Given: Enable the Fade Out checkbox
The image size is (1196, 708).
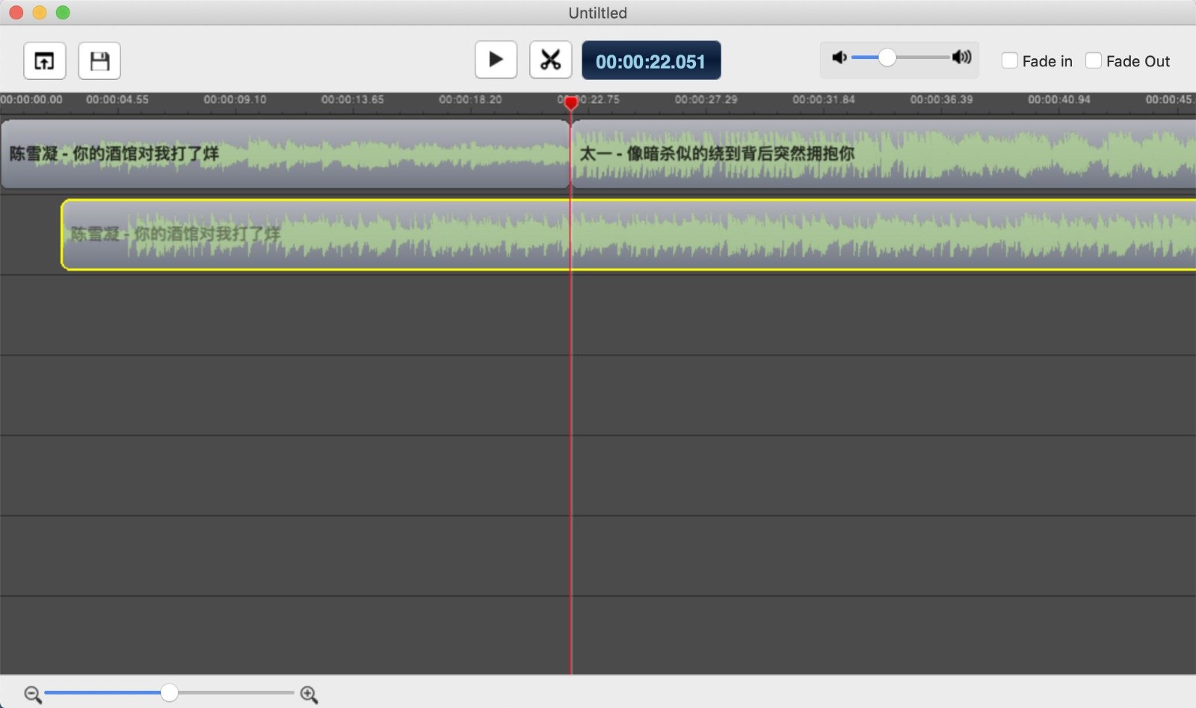Looking at the screenshot, I should tap(1093, 60).
